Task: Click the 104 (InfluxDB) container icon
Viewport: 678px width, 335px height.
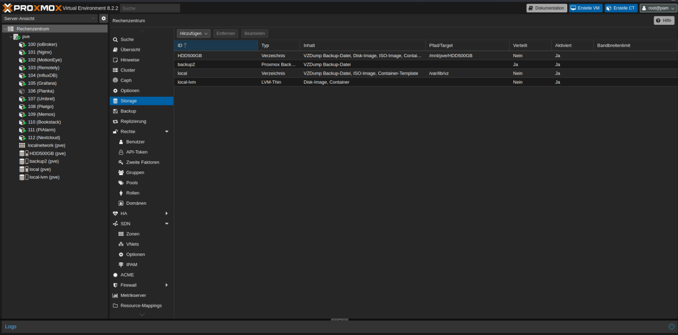Action: 22,76
